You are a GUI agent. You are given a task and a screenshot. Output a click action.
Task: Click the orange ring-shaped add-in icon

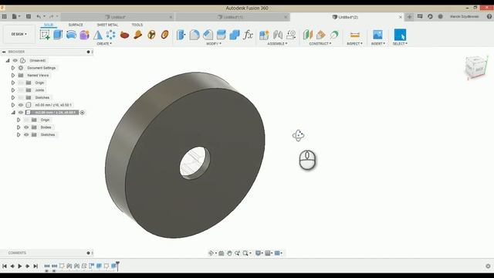[164, 35]
